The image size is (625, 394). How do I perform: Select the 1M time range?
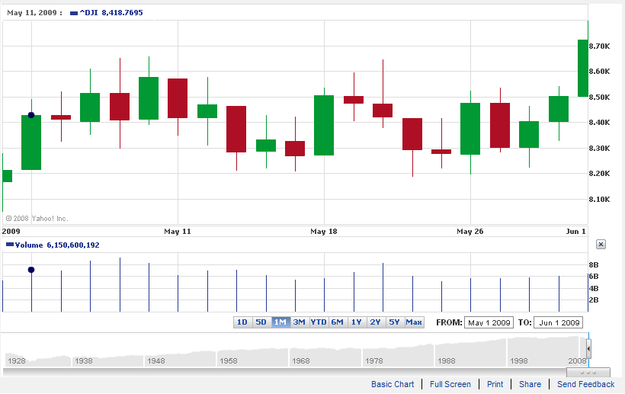[280, 322]
